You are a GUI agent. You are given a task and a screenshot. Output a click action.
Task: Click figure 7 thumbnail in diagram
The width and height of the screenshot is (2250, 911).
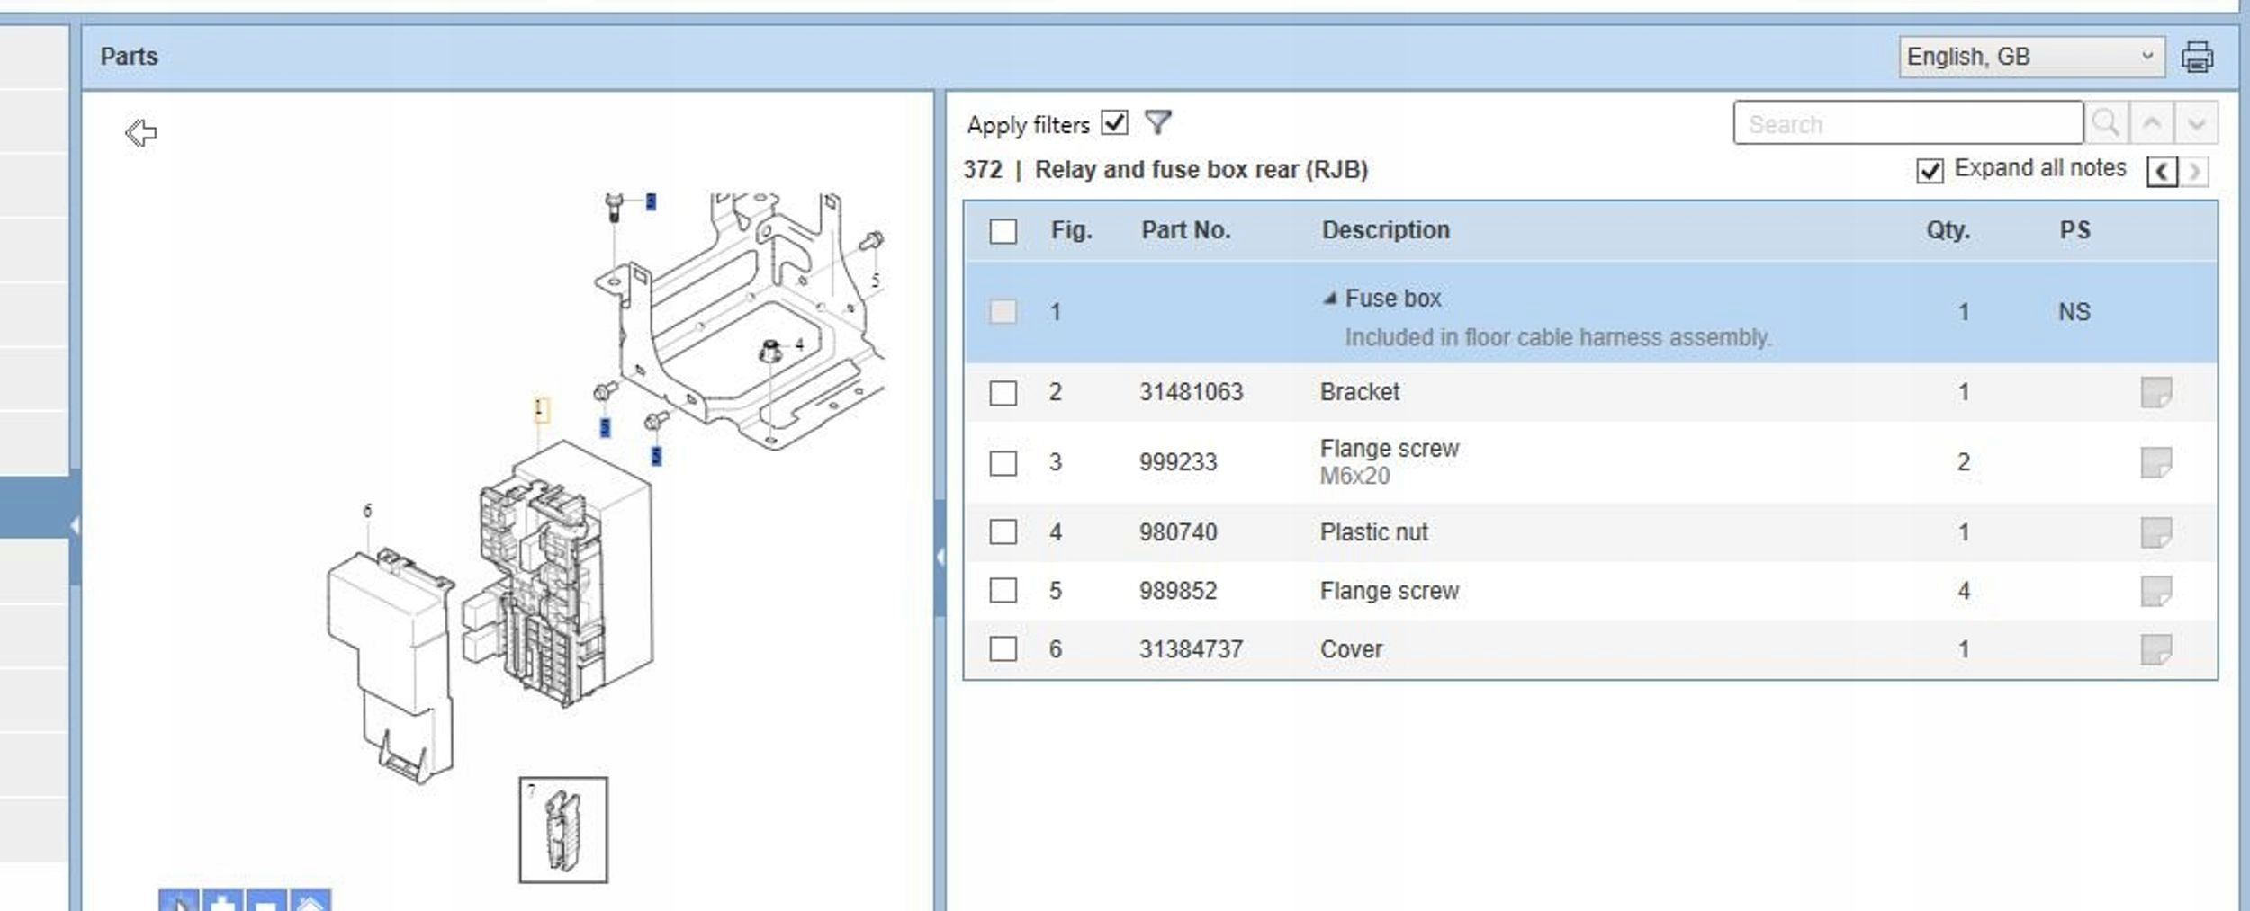563,830
